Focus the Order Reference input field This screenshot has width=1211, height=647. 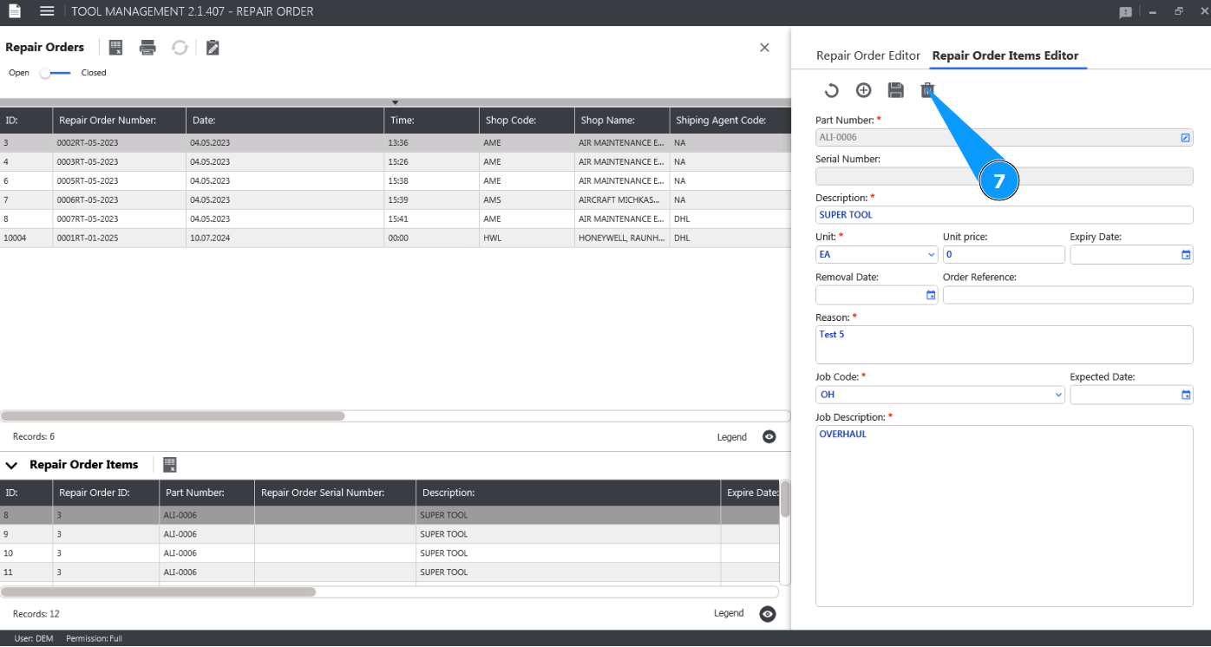1068,295
